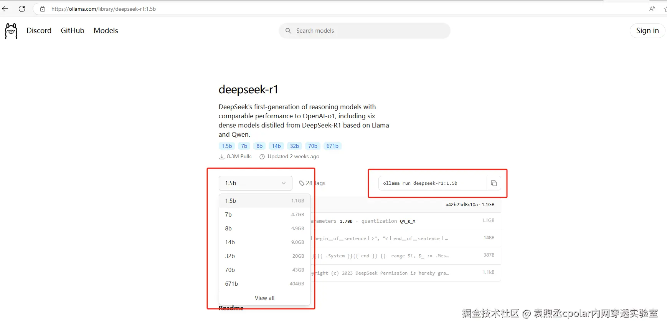The width and height of the screenshot is (667, 328).
Task: Select 8b 4.9GB option
Action: click(264, 229)
